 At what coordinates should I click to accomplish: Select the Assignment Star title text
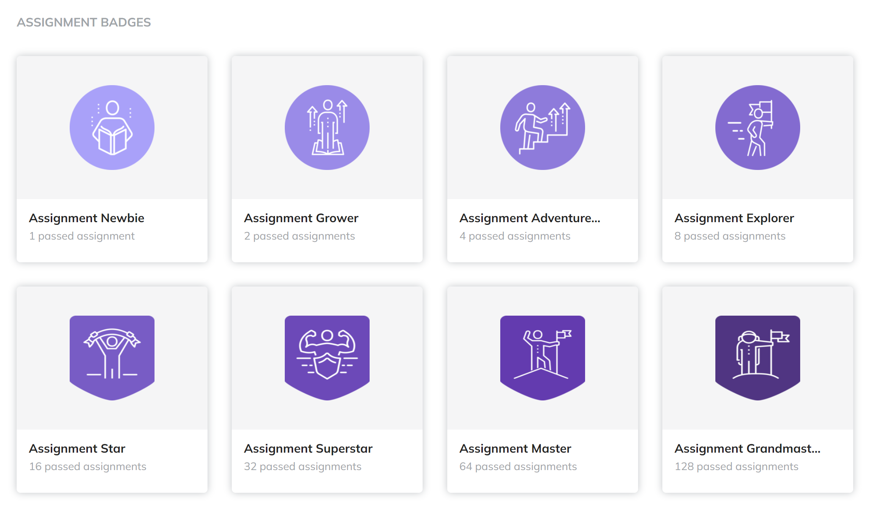pyautogui.click(x=77, y=449)
